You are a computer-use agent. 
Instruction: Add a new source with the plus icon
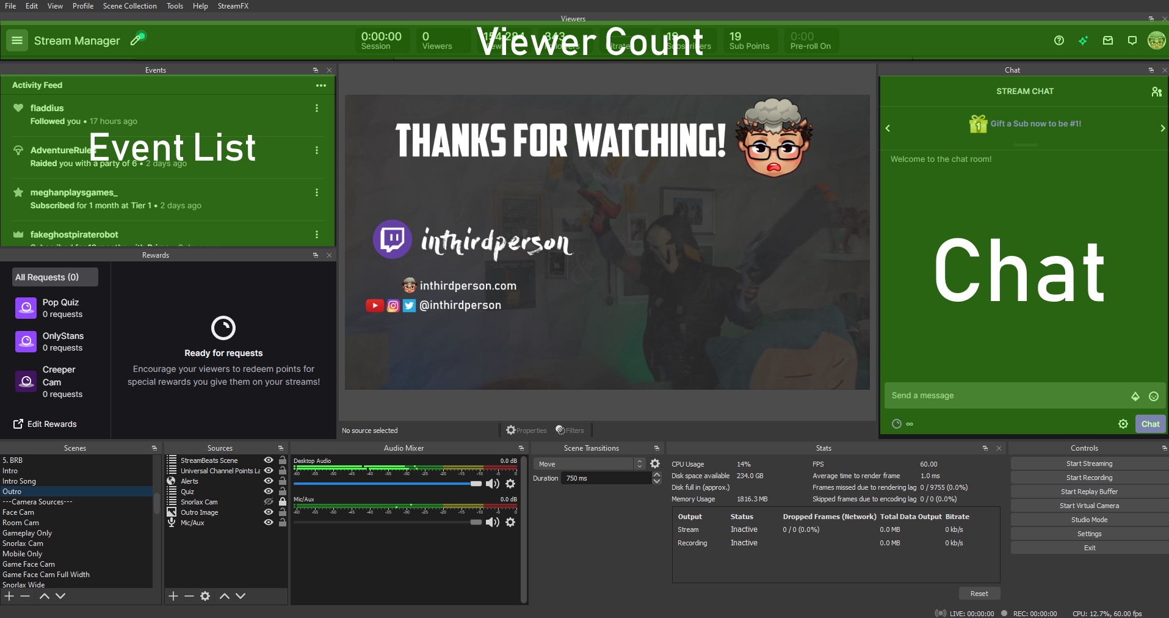(x=173, y=596)
